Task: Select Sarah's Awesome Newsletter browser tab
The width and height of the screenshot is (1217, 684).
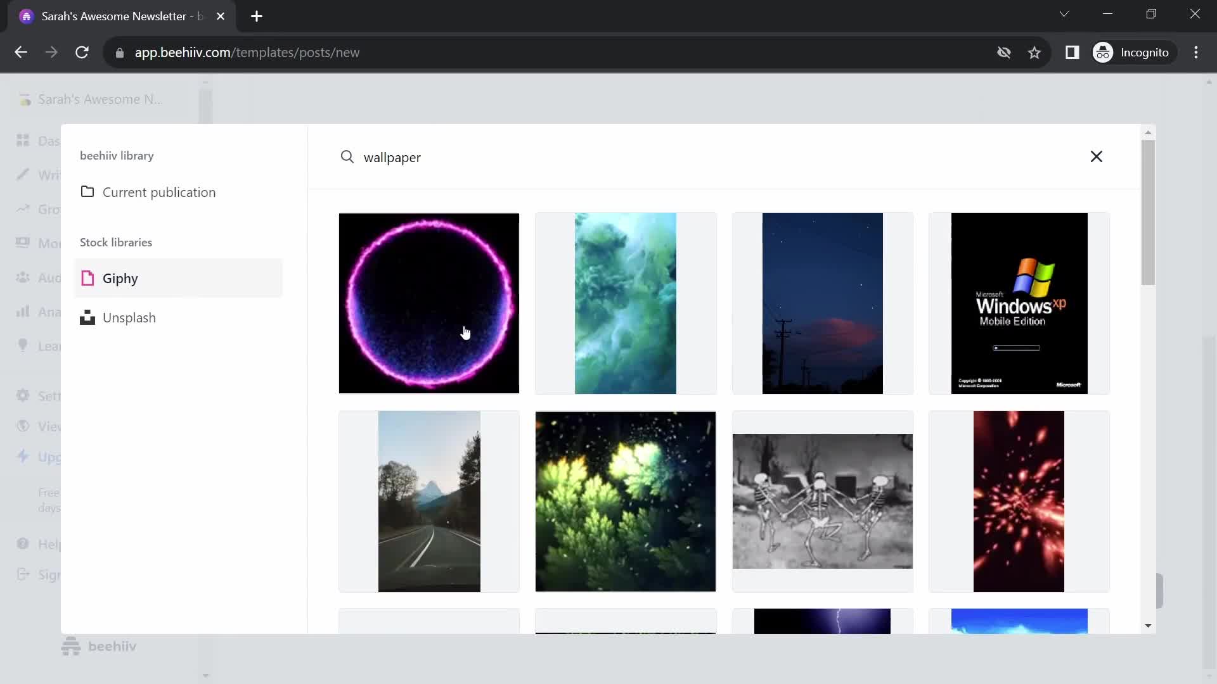Action: tap(122, 16)
